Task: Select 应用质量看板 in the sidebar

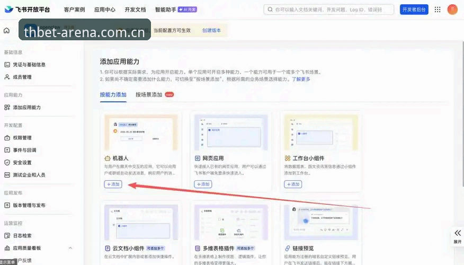Action: 26,248
